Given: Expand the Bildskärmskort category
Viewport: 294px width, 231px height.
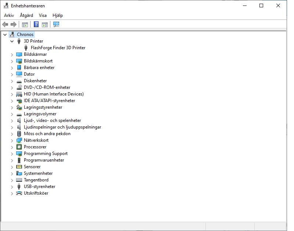Looking at the screenshot, I should coord(12,61).
